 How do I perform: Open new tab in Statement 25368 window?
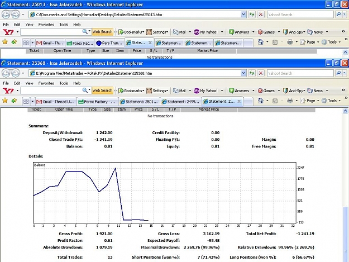tap(248, 102)
